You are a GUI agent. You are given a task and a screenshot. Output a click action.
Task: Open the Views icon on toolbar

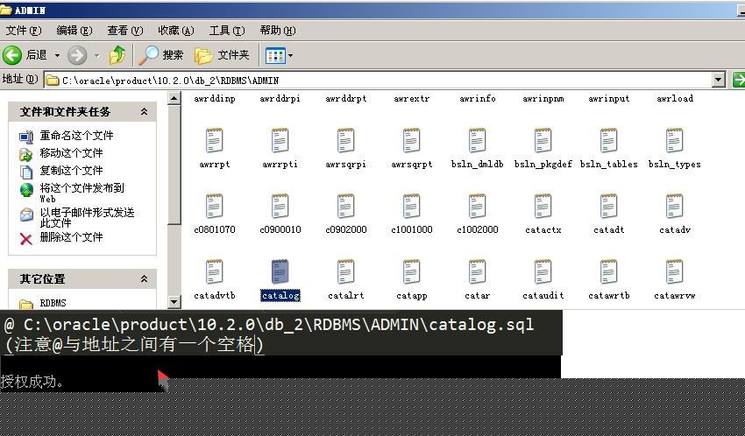point(275,55)
